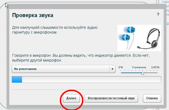Click the 0% label above the slider
Viewport: 169px width, 110px height.
click(121, 67)
